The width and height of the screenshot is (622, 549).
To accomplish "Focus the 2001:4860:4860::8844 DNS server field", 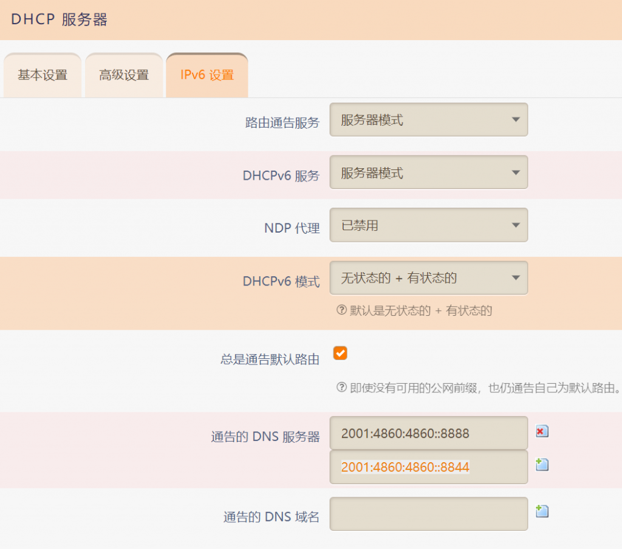I will tap(428, 467).
